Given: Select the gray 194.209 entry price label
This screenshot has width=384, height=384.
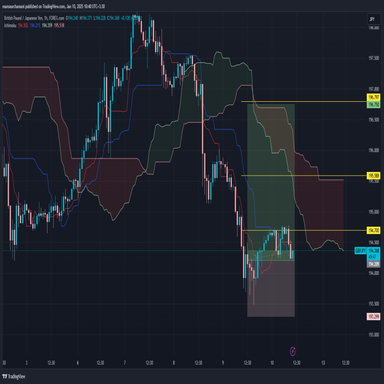Looking at the screenshot, I should pos(373,264).
